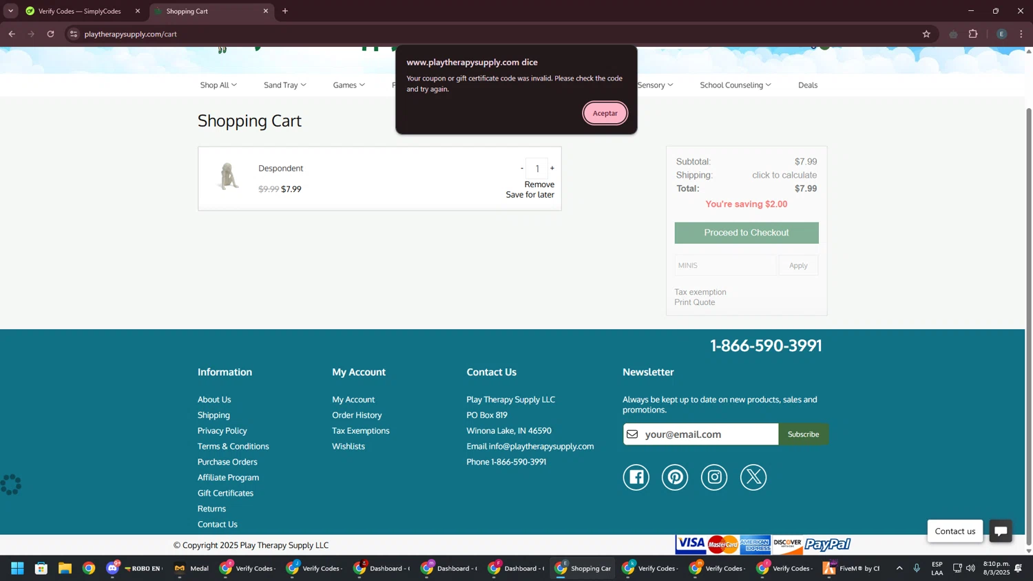The height and width of the screenshot is (581, 1033).
Task: Open Gift Certificates footer link
Action: (x=225, y=493)
